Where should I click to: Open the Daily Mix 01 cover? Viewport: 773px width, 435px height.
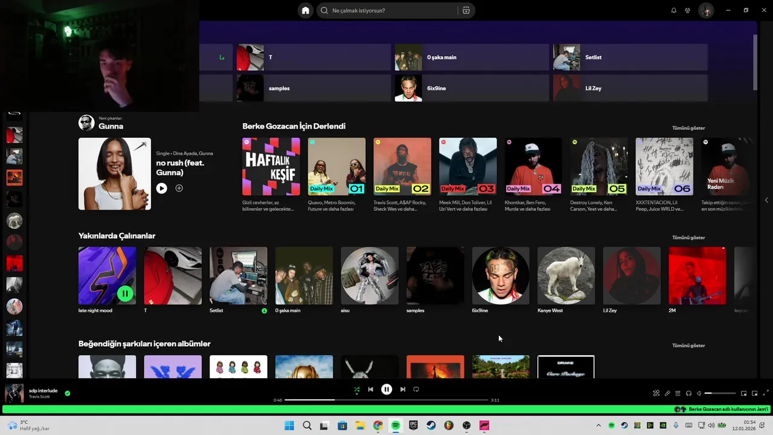point(337,167)
